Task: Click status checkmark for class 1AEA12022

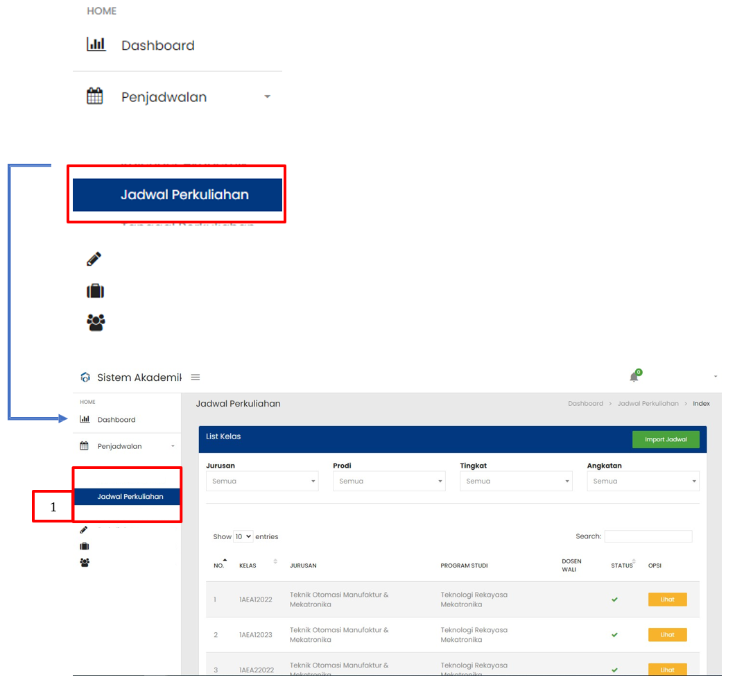Action: pyautogui.click(x=614, y=600)
